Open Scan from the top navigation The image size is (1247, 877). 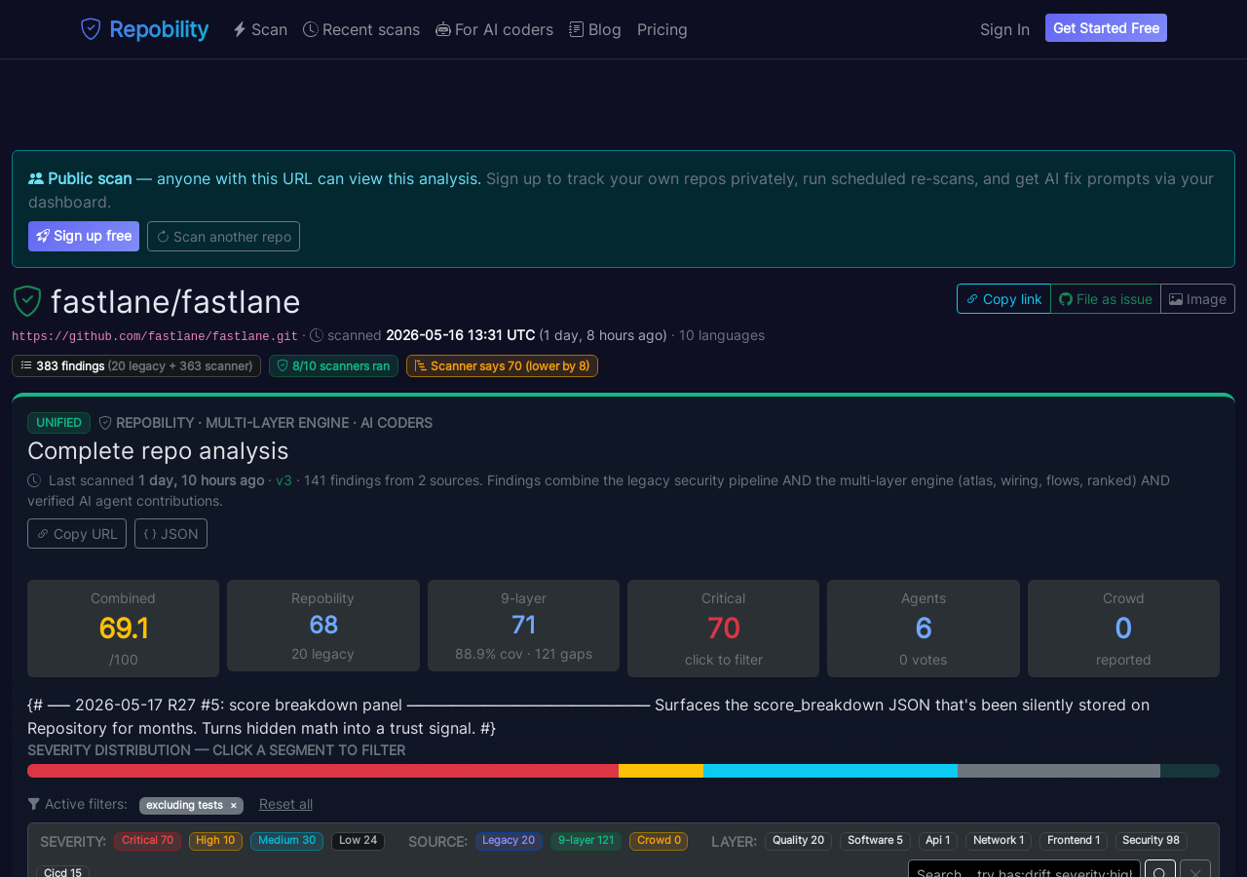[x=260, y=29]
